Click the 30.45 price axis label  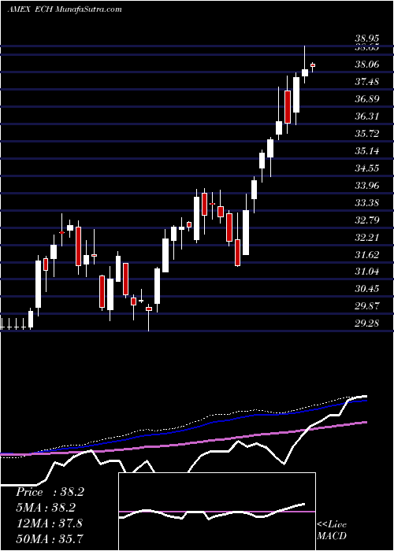(x=367, y=289)
